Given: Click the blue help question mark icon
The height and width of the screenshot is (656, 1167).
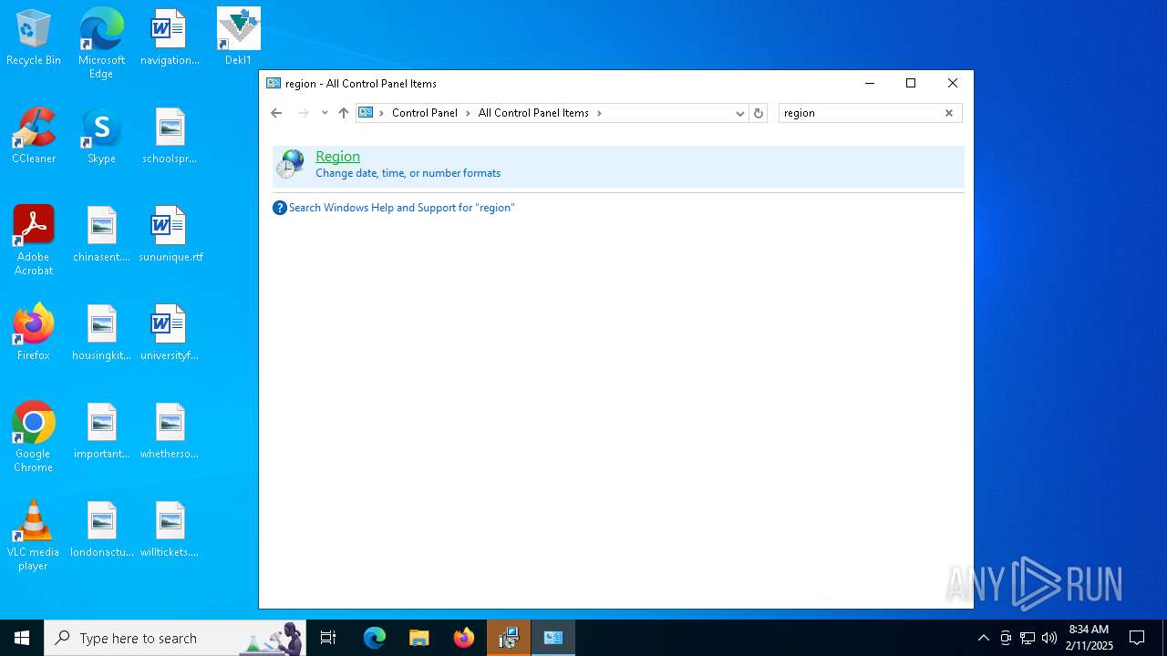Looking at the screenshot, I should coord(280,208).
